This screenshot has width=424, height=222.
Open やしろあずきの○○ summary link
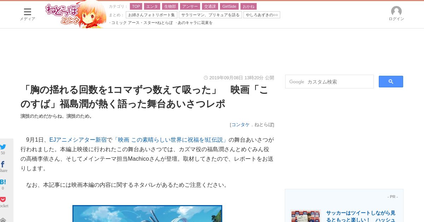262,15
